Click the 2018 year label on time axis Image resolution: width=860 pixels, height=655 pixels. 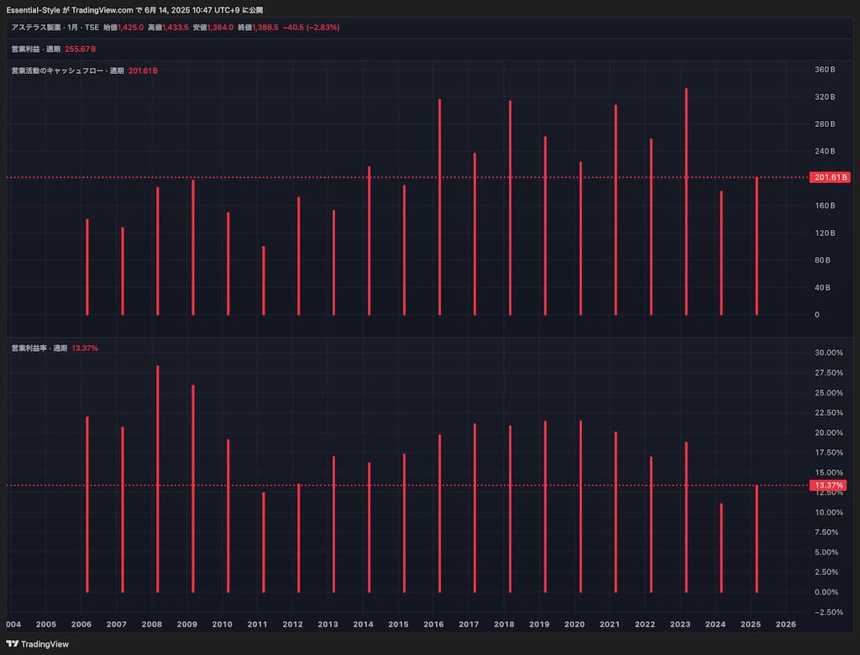point(504,624)
